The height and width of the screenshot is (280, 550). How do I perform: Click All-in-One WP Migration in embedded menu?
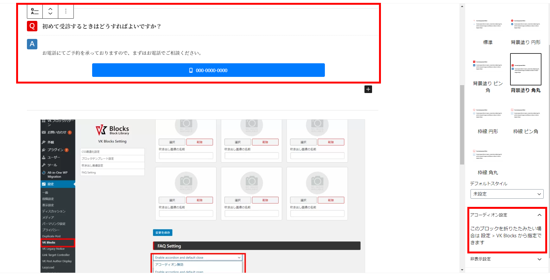point(58,175)
